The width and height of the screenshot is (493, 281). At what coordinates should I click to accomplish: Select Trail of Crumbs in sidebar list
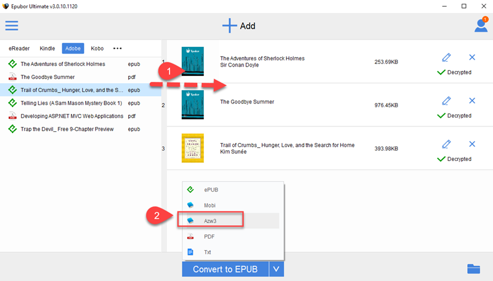[x=81, y=90]
